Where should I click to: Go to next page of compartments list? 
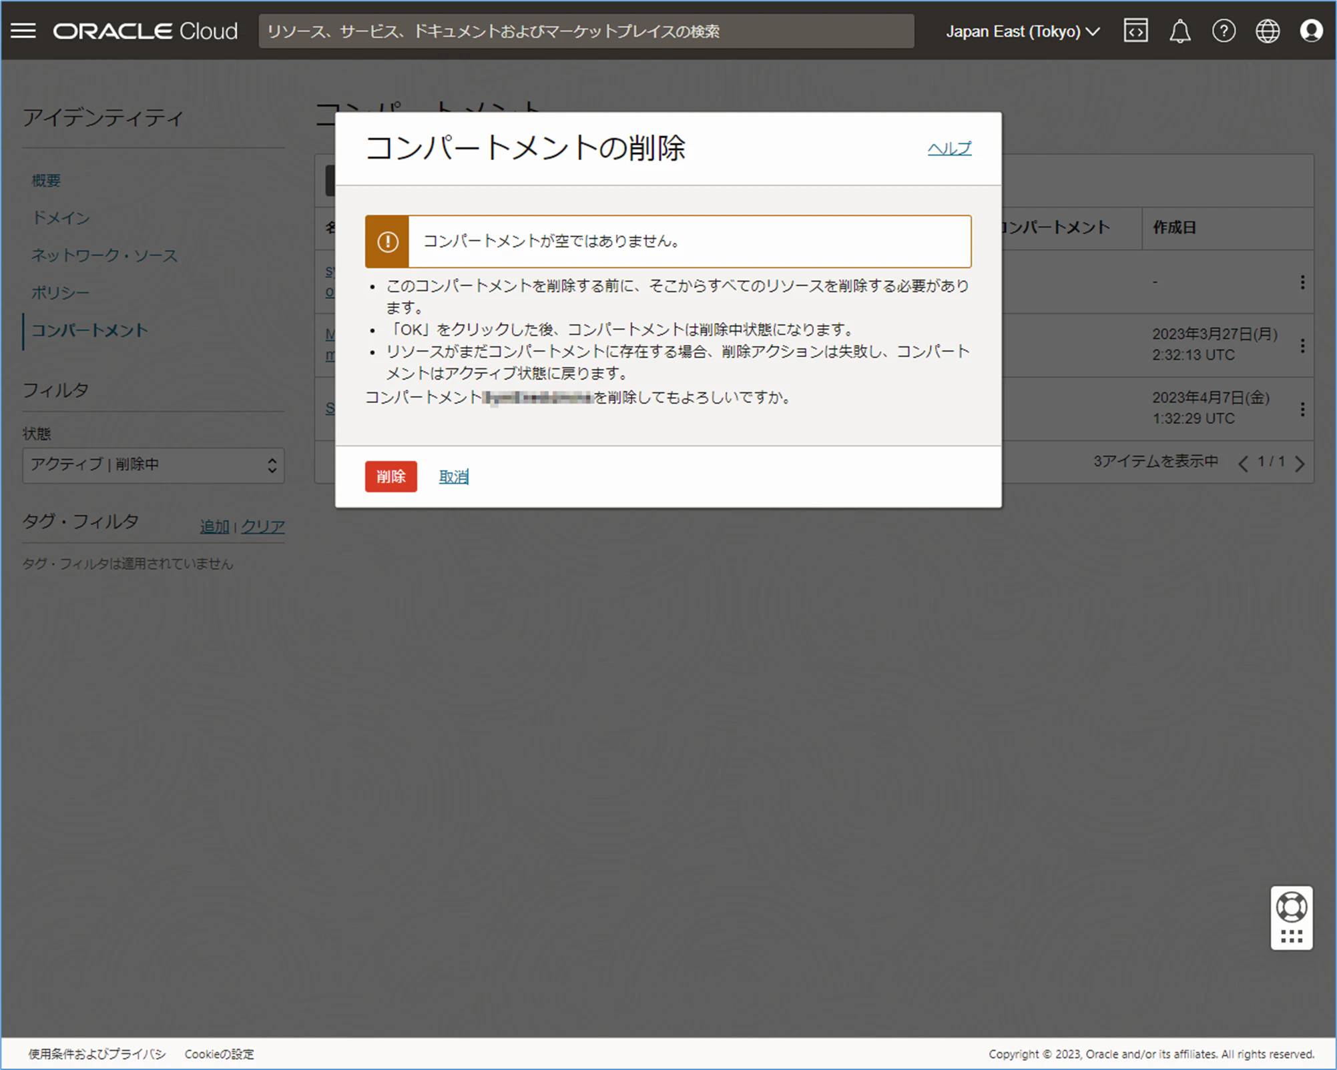tap(1300, 464)
